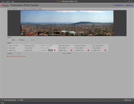The image size is (134, 104).
Task: Click red warning icon on $29.00 option
Action: 55,50
